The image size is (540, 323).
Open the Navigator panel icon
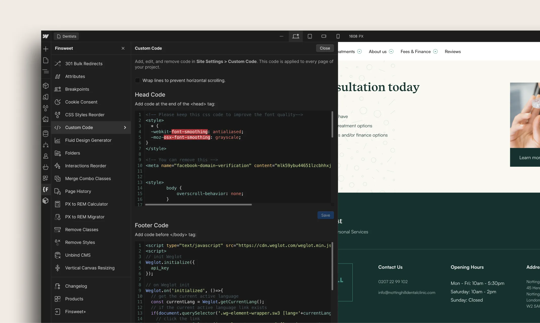pos(46,72)
